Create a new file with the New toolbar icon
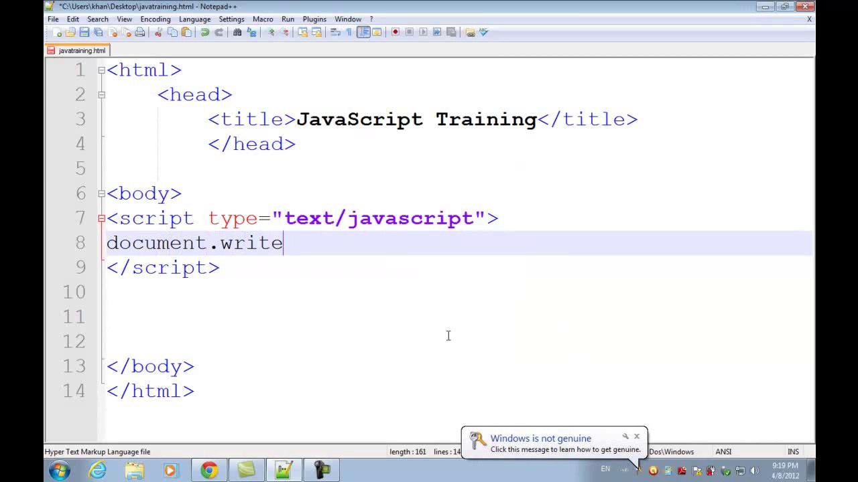 click(x=57, y=32)
